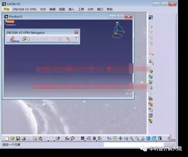Click the Create Multi-View icon
The image size is (188, 157).
click(148, 138)
